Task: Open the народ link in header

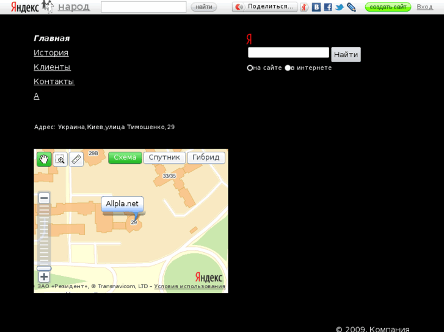Action: pos(74,7)
